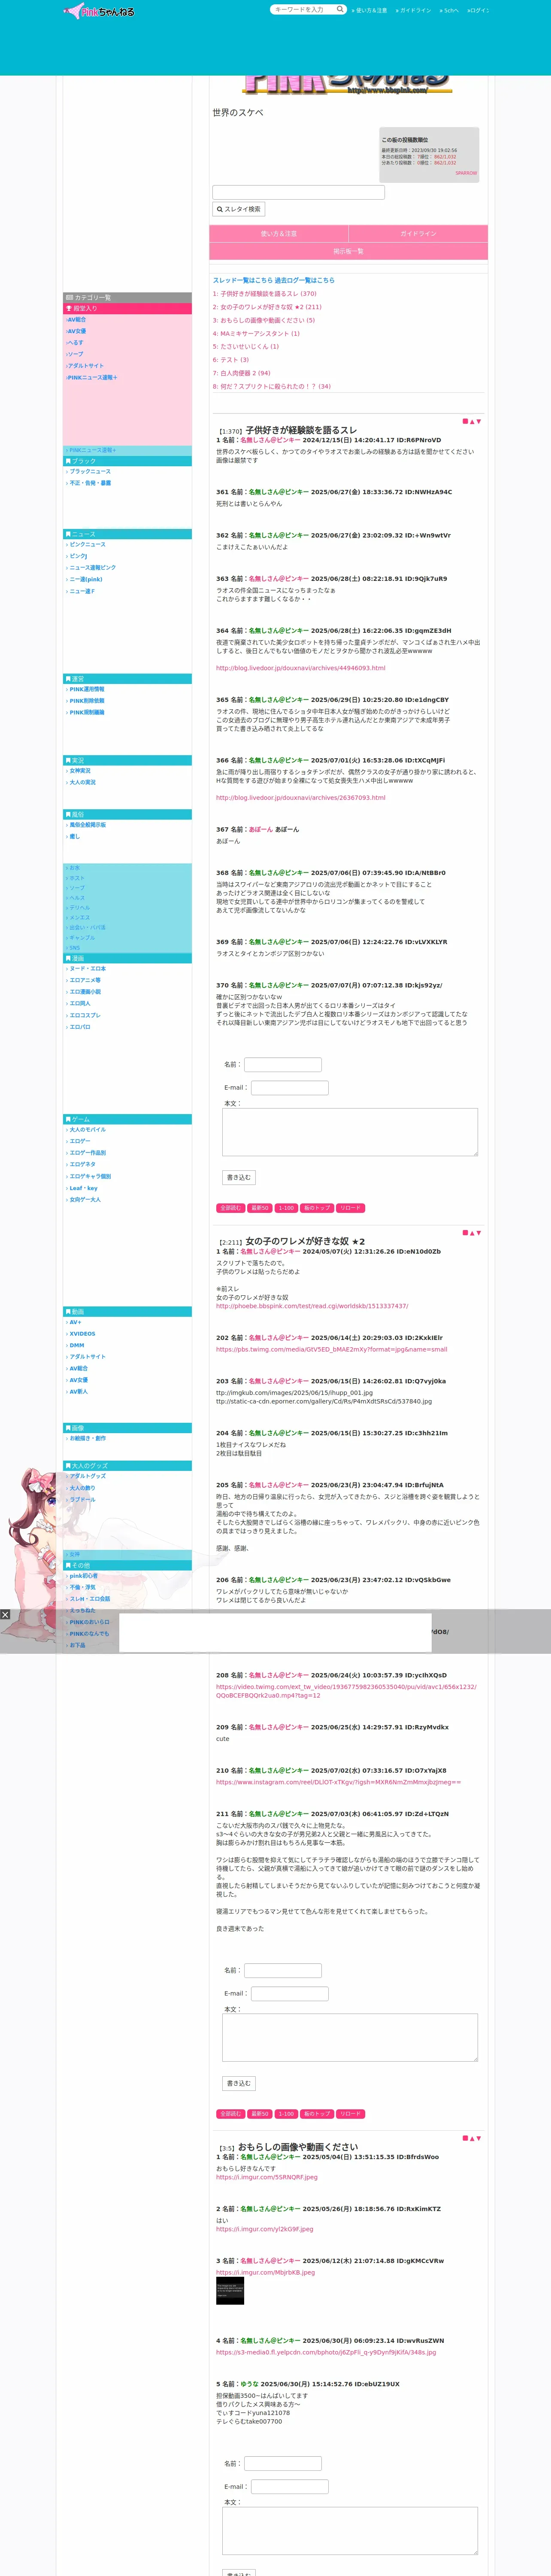Screen dimensions: 551x2576
Task: Focus the 本文 text area under thread [2:211]
Action: [x=350, y=2038]
